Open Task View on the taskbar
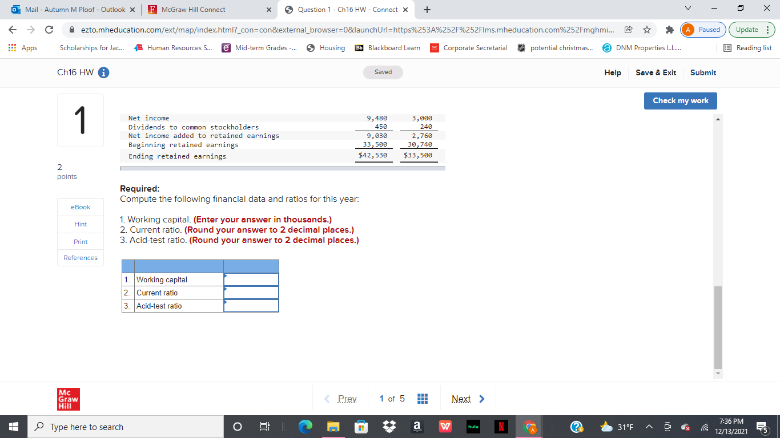 coord(264,427)
